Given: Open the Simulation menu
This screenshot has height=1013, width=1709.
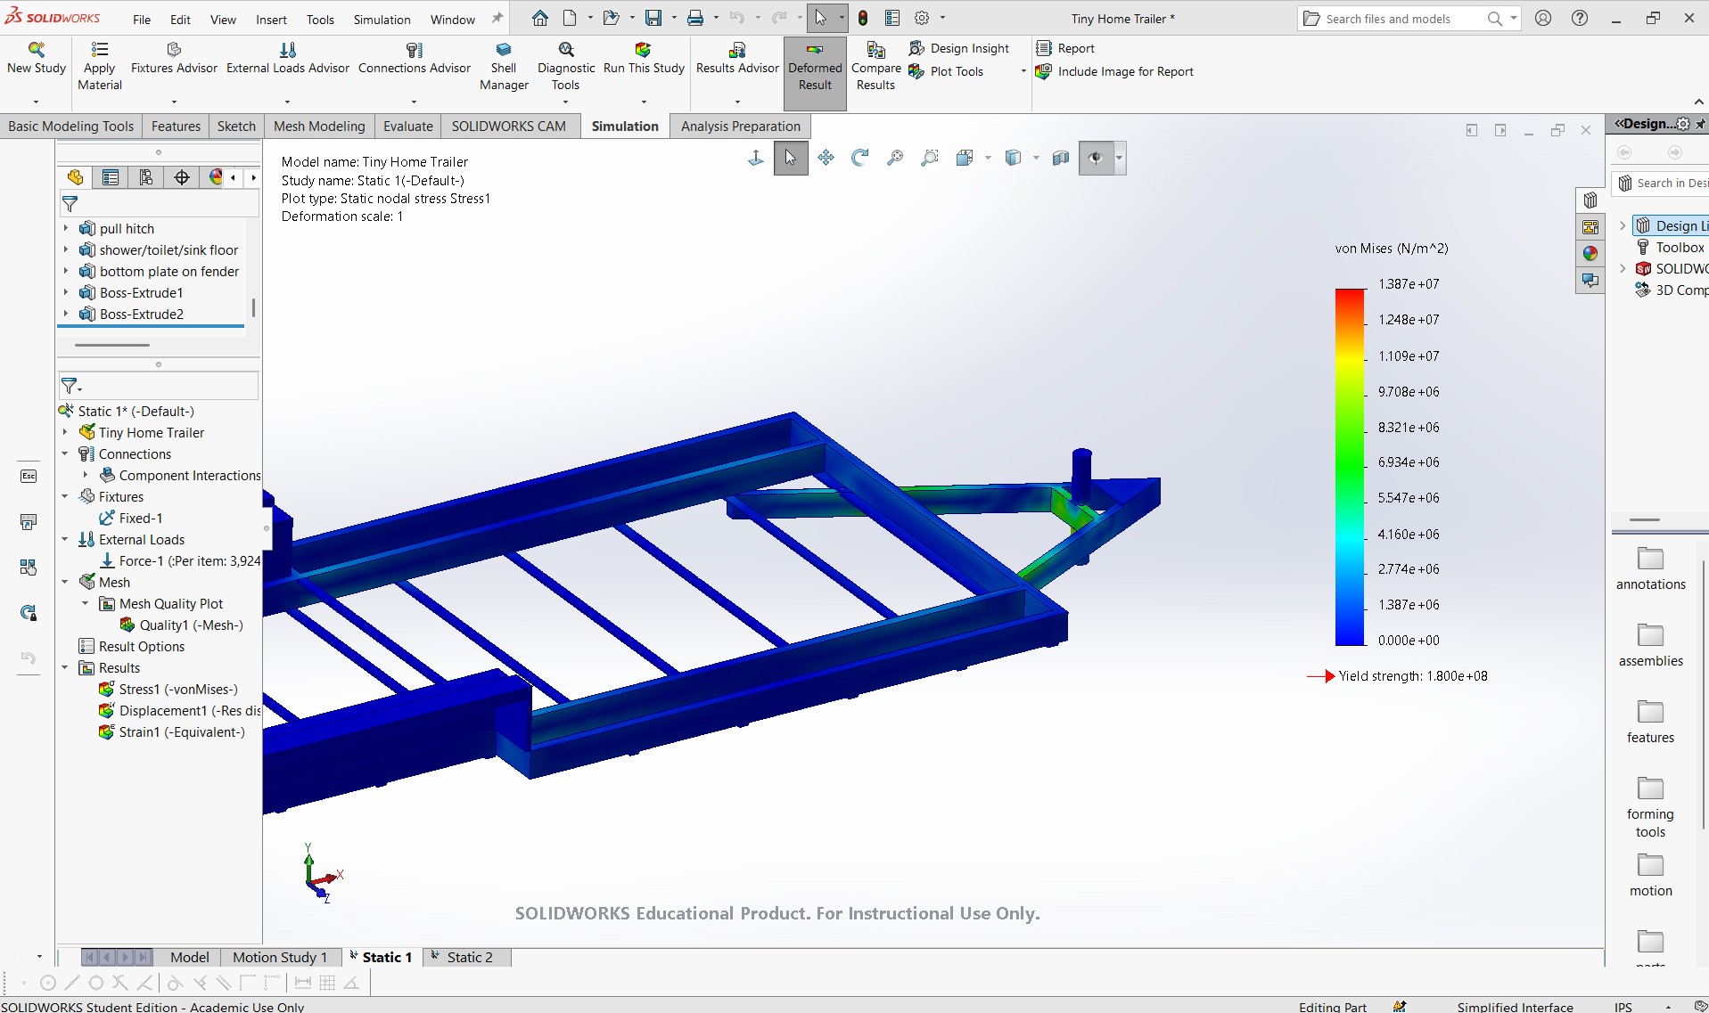Looking at the screenshot, I should (x=382, y=20).
